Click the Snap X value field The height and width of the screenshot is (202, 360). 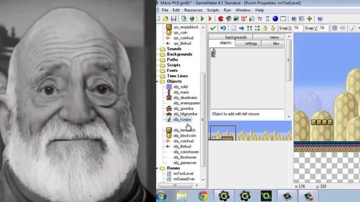pyautogui.click(x=298, y=28)
